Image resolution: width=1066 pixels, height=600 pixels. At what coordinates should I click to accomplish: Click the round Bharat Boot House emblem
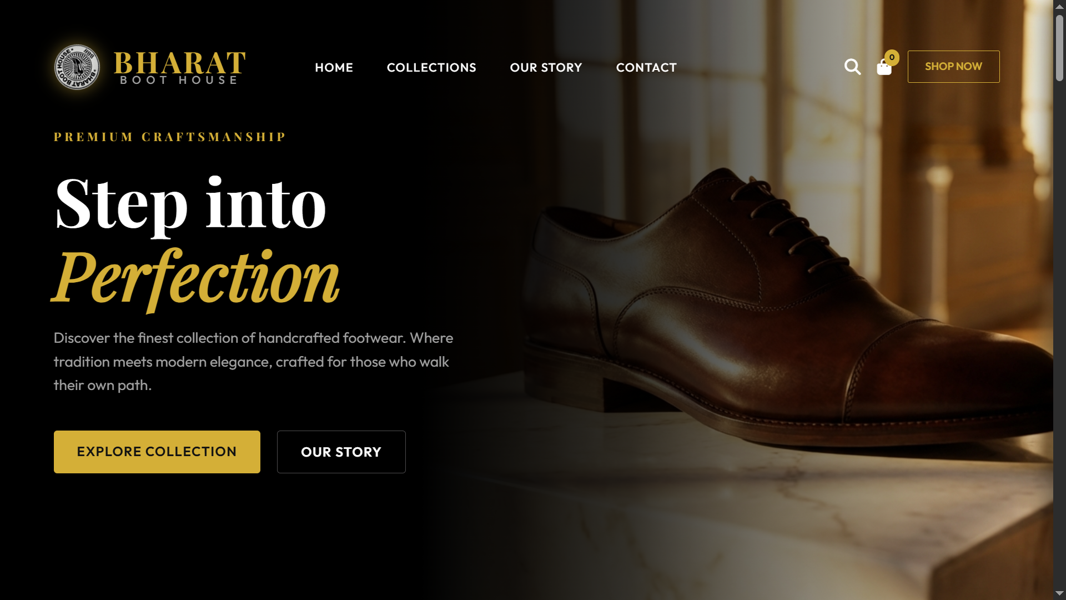tap(77, 67)
